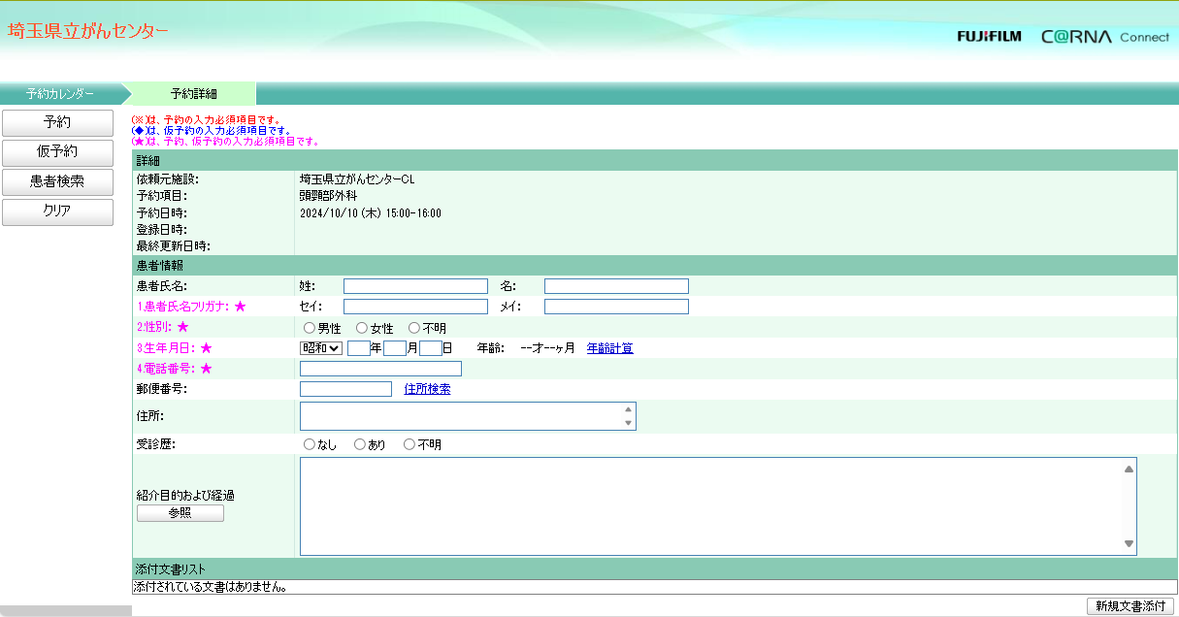Click the 年齢計算 link

(x=610, y=348)
